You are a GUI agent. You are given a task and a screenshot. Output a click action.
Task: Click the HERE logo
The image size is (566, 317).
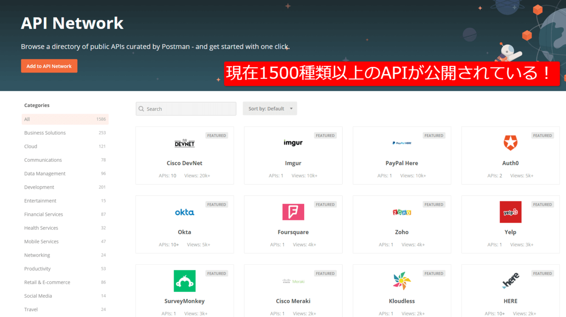(x=510, y=281)
